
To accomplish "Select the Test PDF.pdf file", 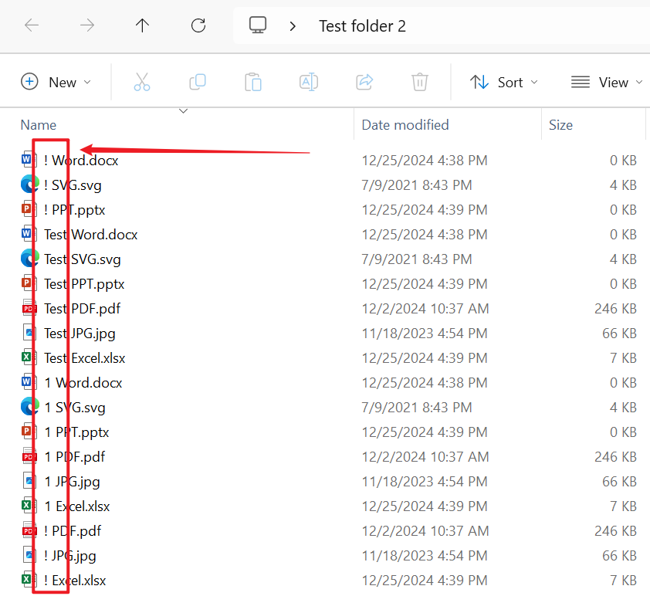I will 82,309.
